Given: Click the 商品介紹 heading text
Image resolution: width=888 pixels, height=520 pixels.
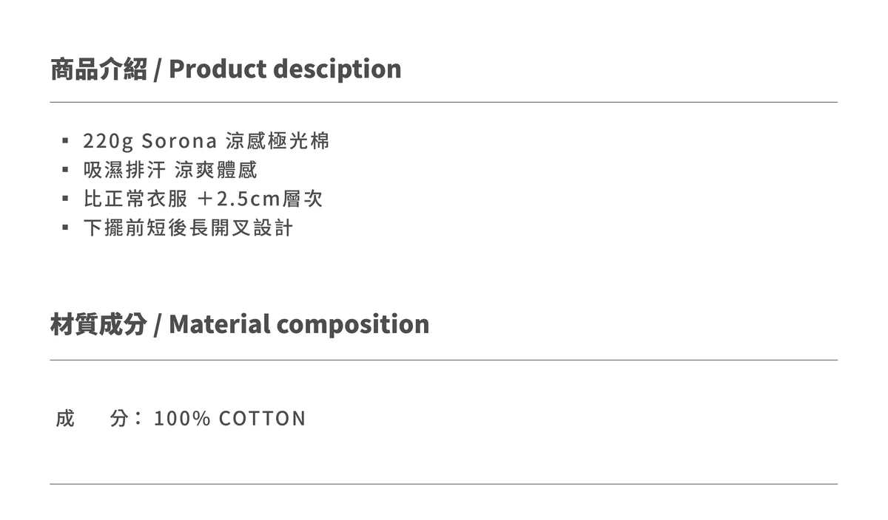Looking at the screenshot, I should point(98,69).
